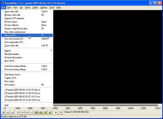Choose Save processing settings...
The image size is (163, 119).
coord(27,69)
